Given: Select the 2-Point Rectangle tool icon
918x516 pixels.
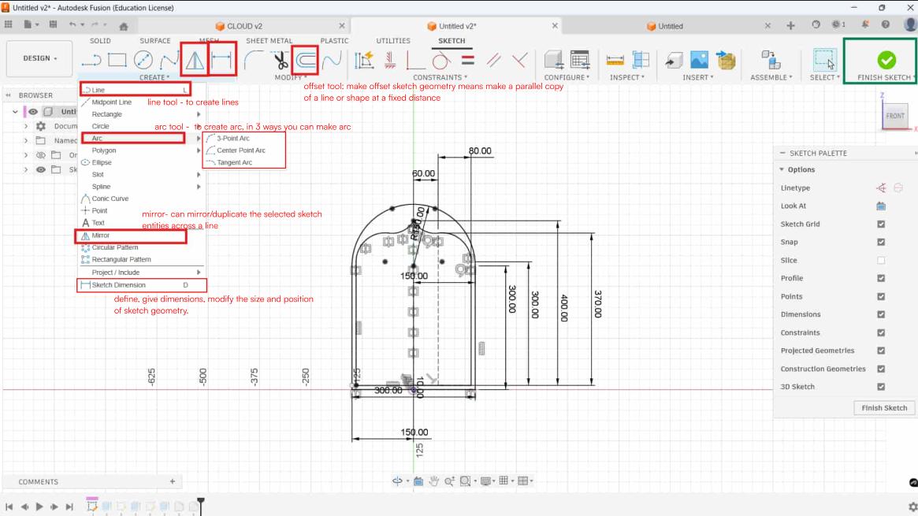Looking at the screenshot, I should tap(117, 60).
